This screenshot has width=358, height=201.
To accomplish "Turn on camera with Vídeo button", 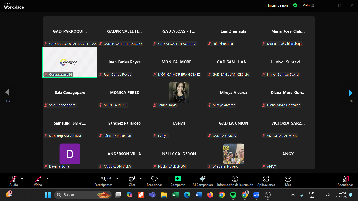I will click(x=38, y=181).
